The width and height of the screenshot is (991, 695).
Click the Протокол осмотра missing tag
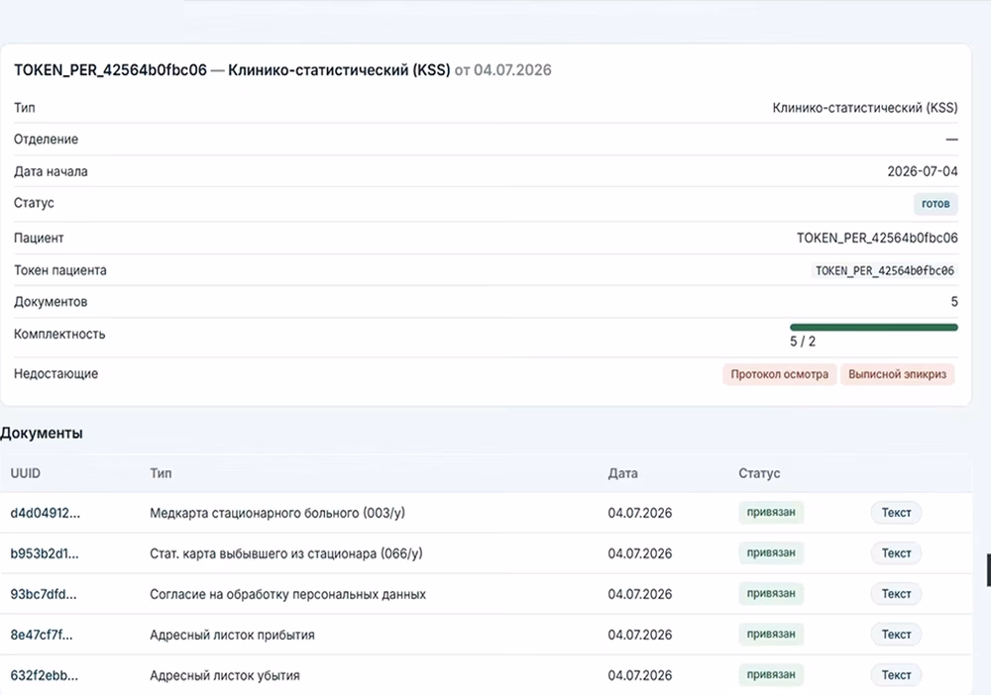click(x=779, y=374)
